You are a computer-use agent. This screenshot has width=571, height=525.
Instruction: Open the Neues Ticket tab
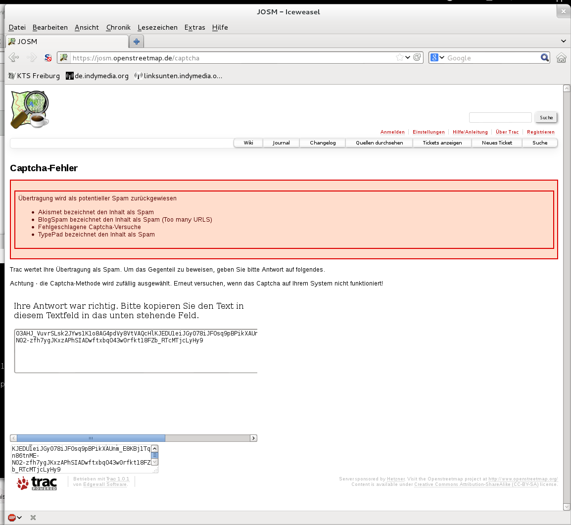pos(497,143)
